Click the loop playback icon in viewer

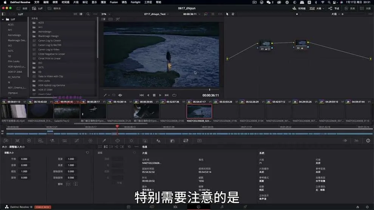[174, 95]
